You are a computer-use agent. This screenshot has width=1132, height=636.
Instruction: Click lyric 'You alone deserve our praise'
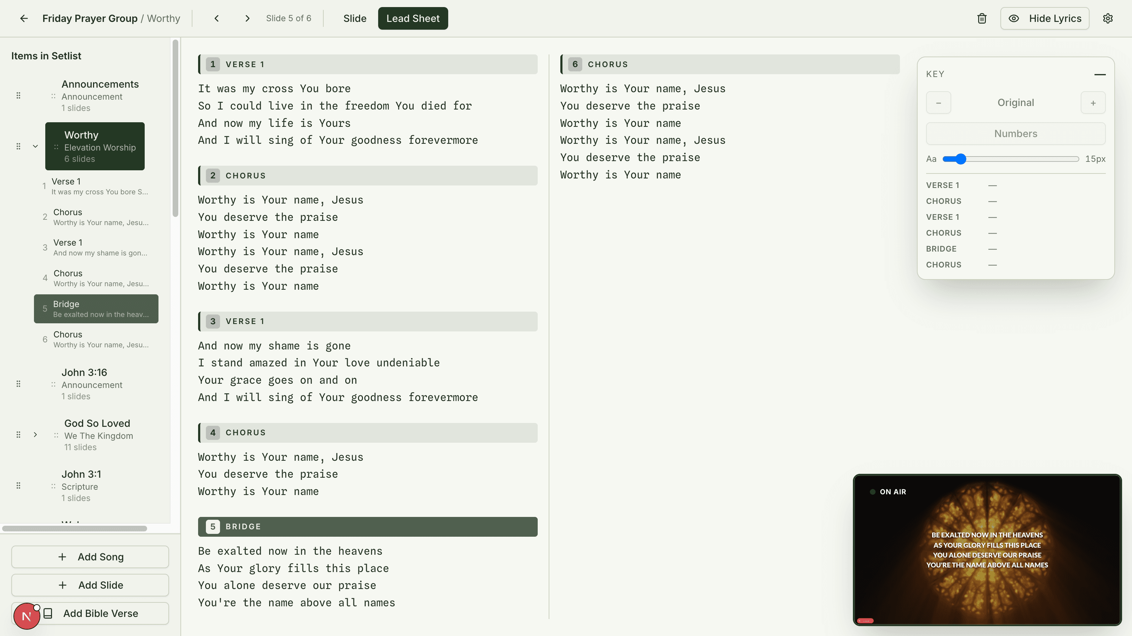[x=287, y=585]
